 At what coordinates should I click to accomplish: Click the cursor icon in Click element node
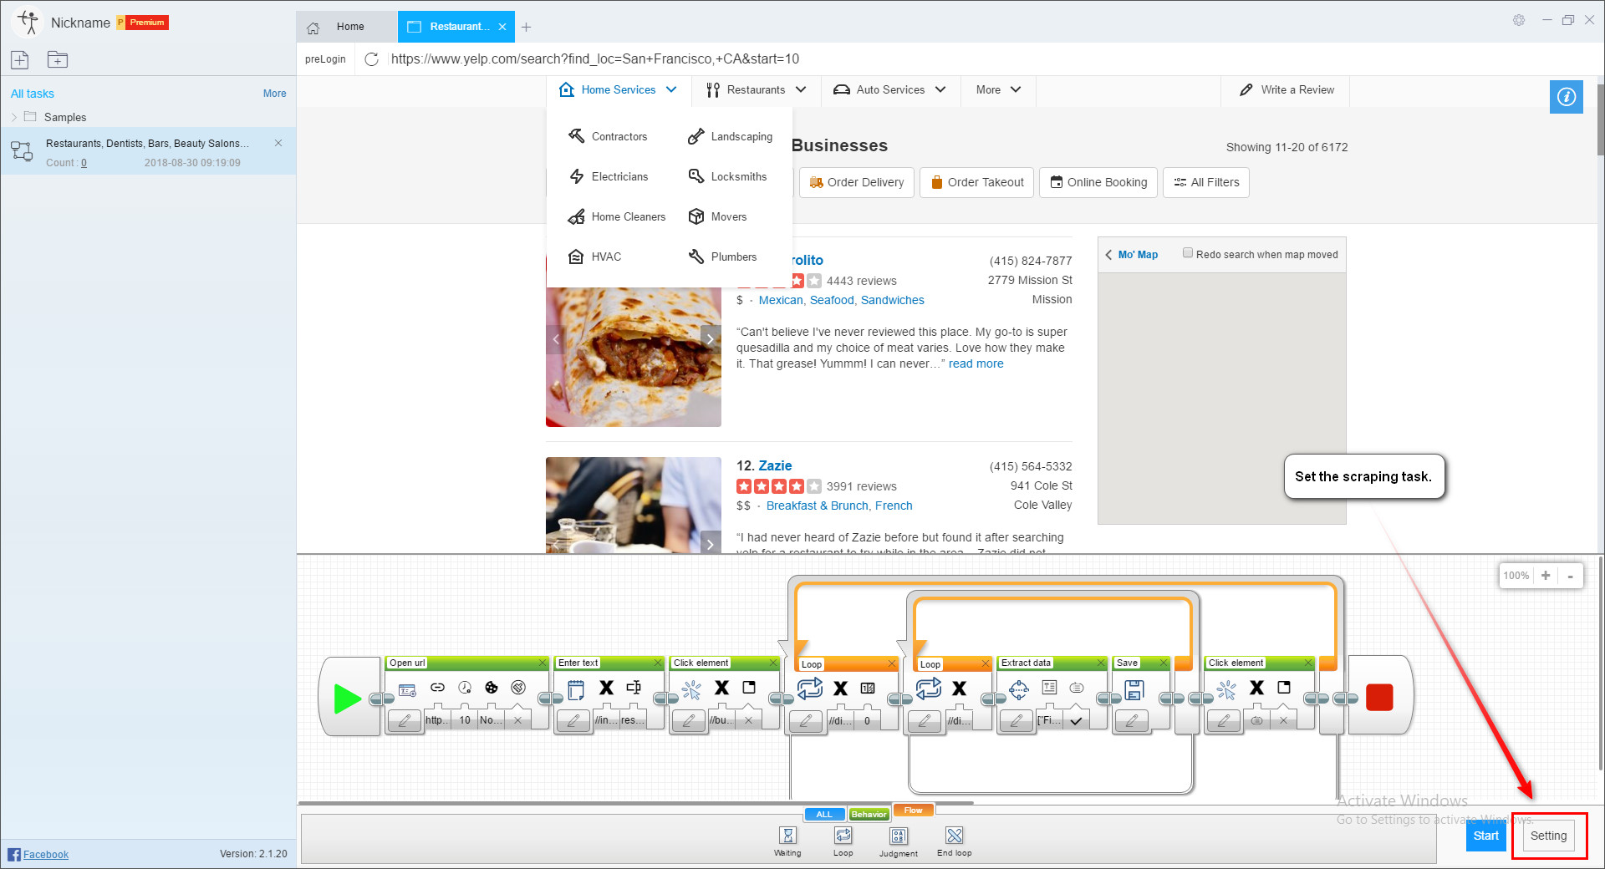(x=692, y=691)
